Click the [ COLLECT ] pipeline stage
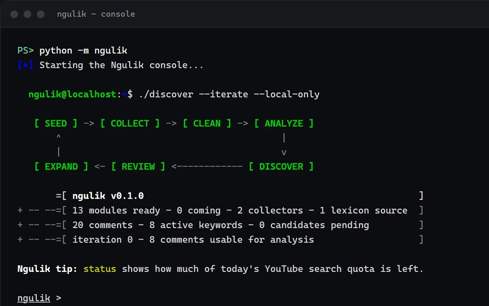Viewport: 489px width, 306px height. 130,123
